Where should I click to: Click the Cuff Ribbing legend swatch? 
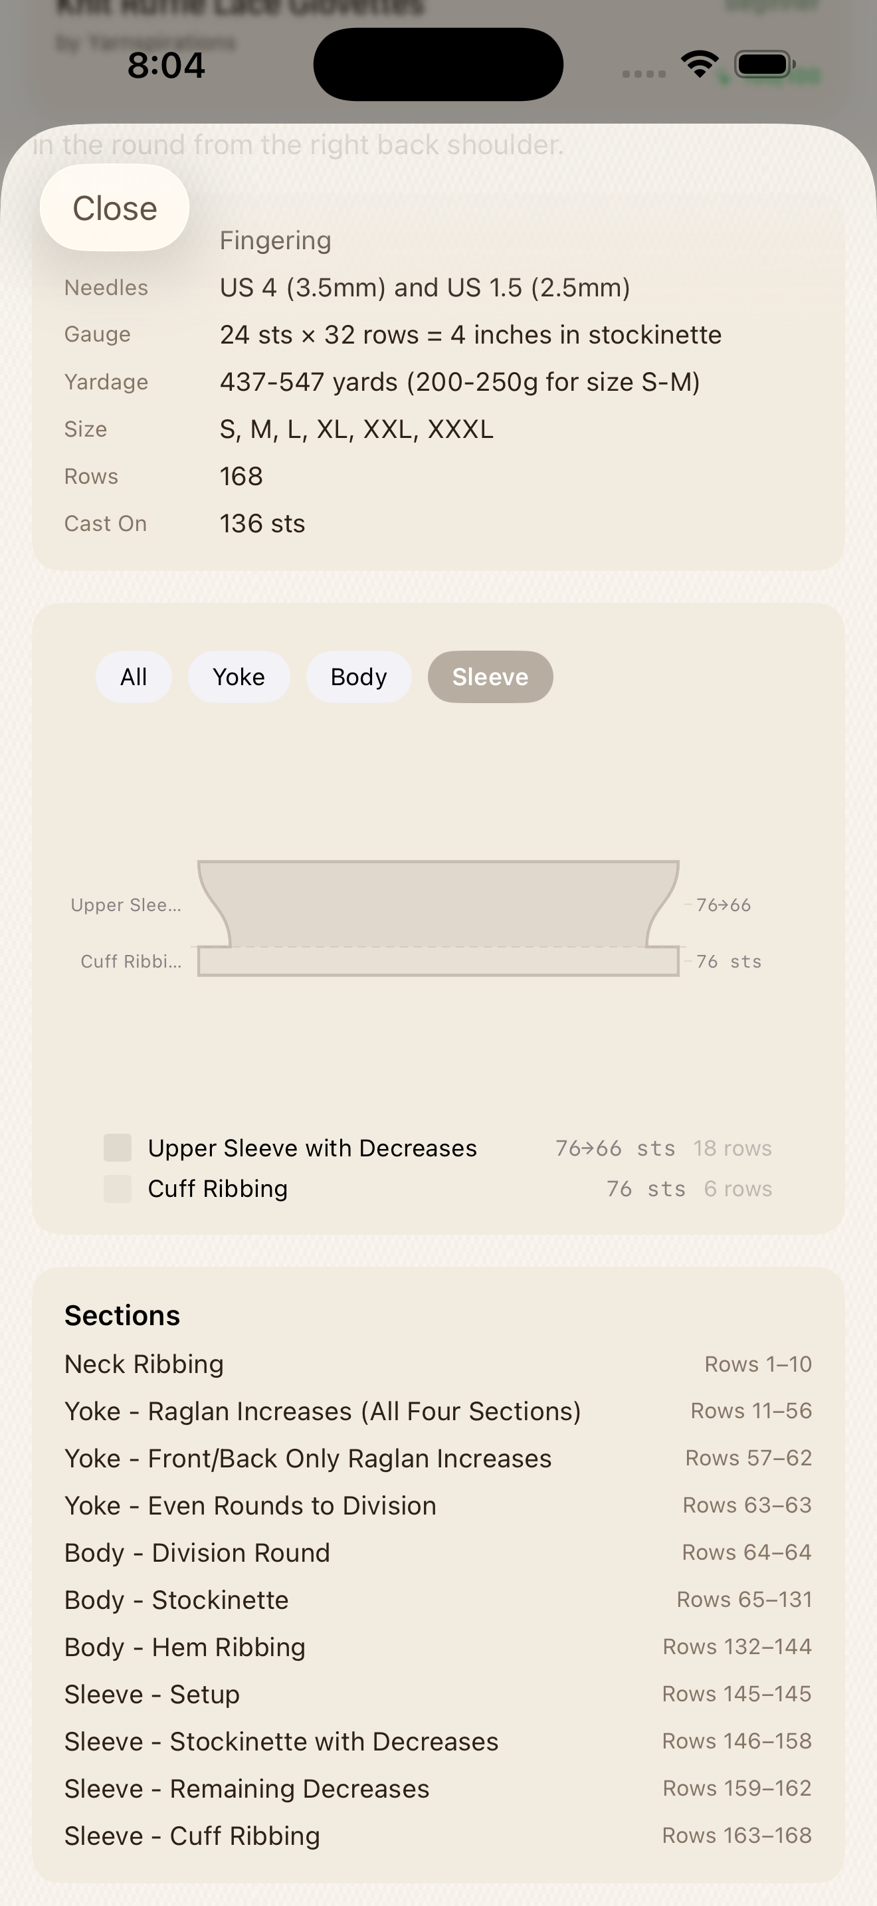pyautogui.click(x=118, y=1188)
